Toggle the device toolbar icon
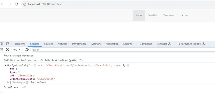Image resolution: width=215 pixels, height=98 pixels. pos(8,44)
